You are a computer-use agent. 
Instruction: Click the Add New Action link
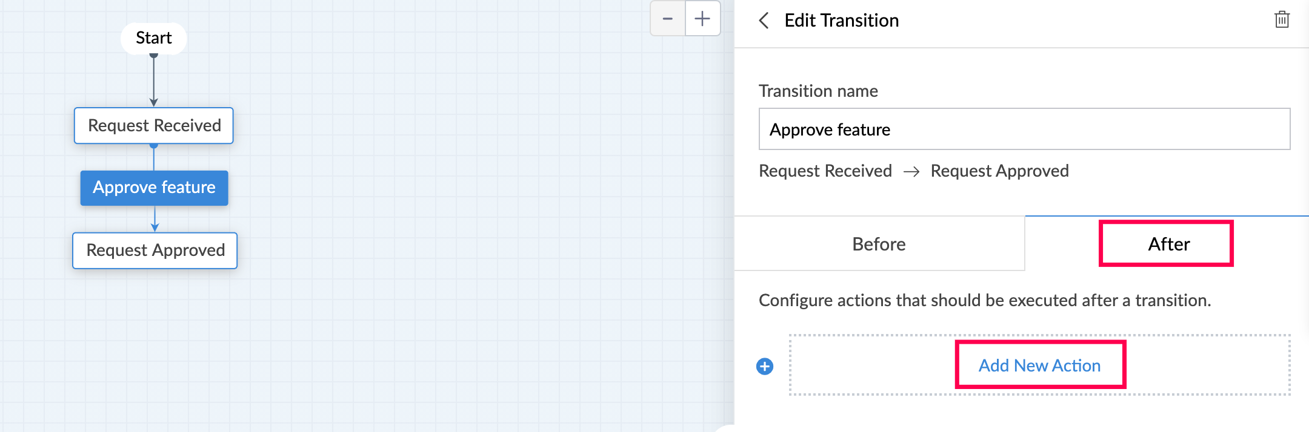(x=1039, y=365)
